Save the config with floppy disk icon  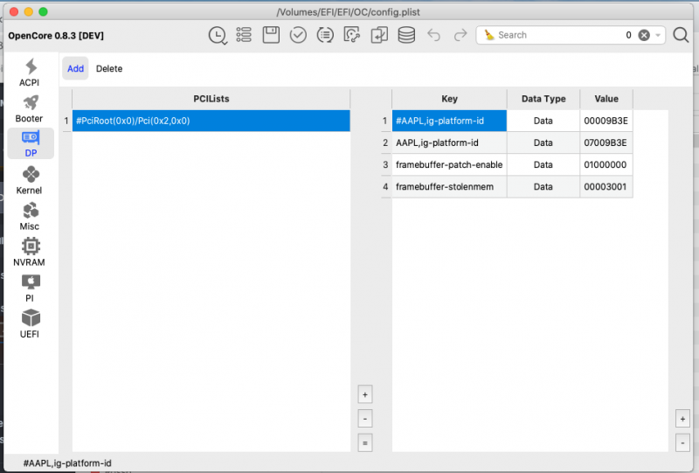tap(271, 35)
